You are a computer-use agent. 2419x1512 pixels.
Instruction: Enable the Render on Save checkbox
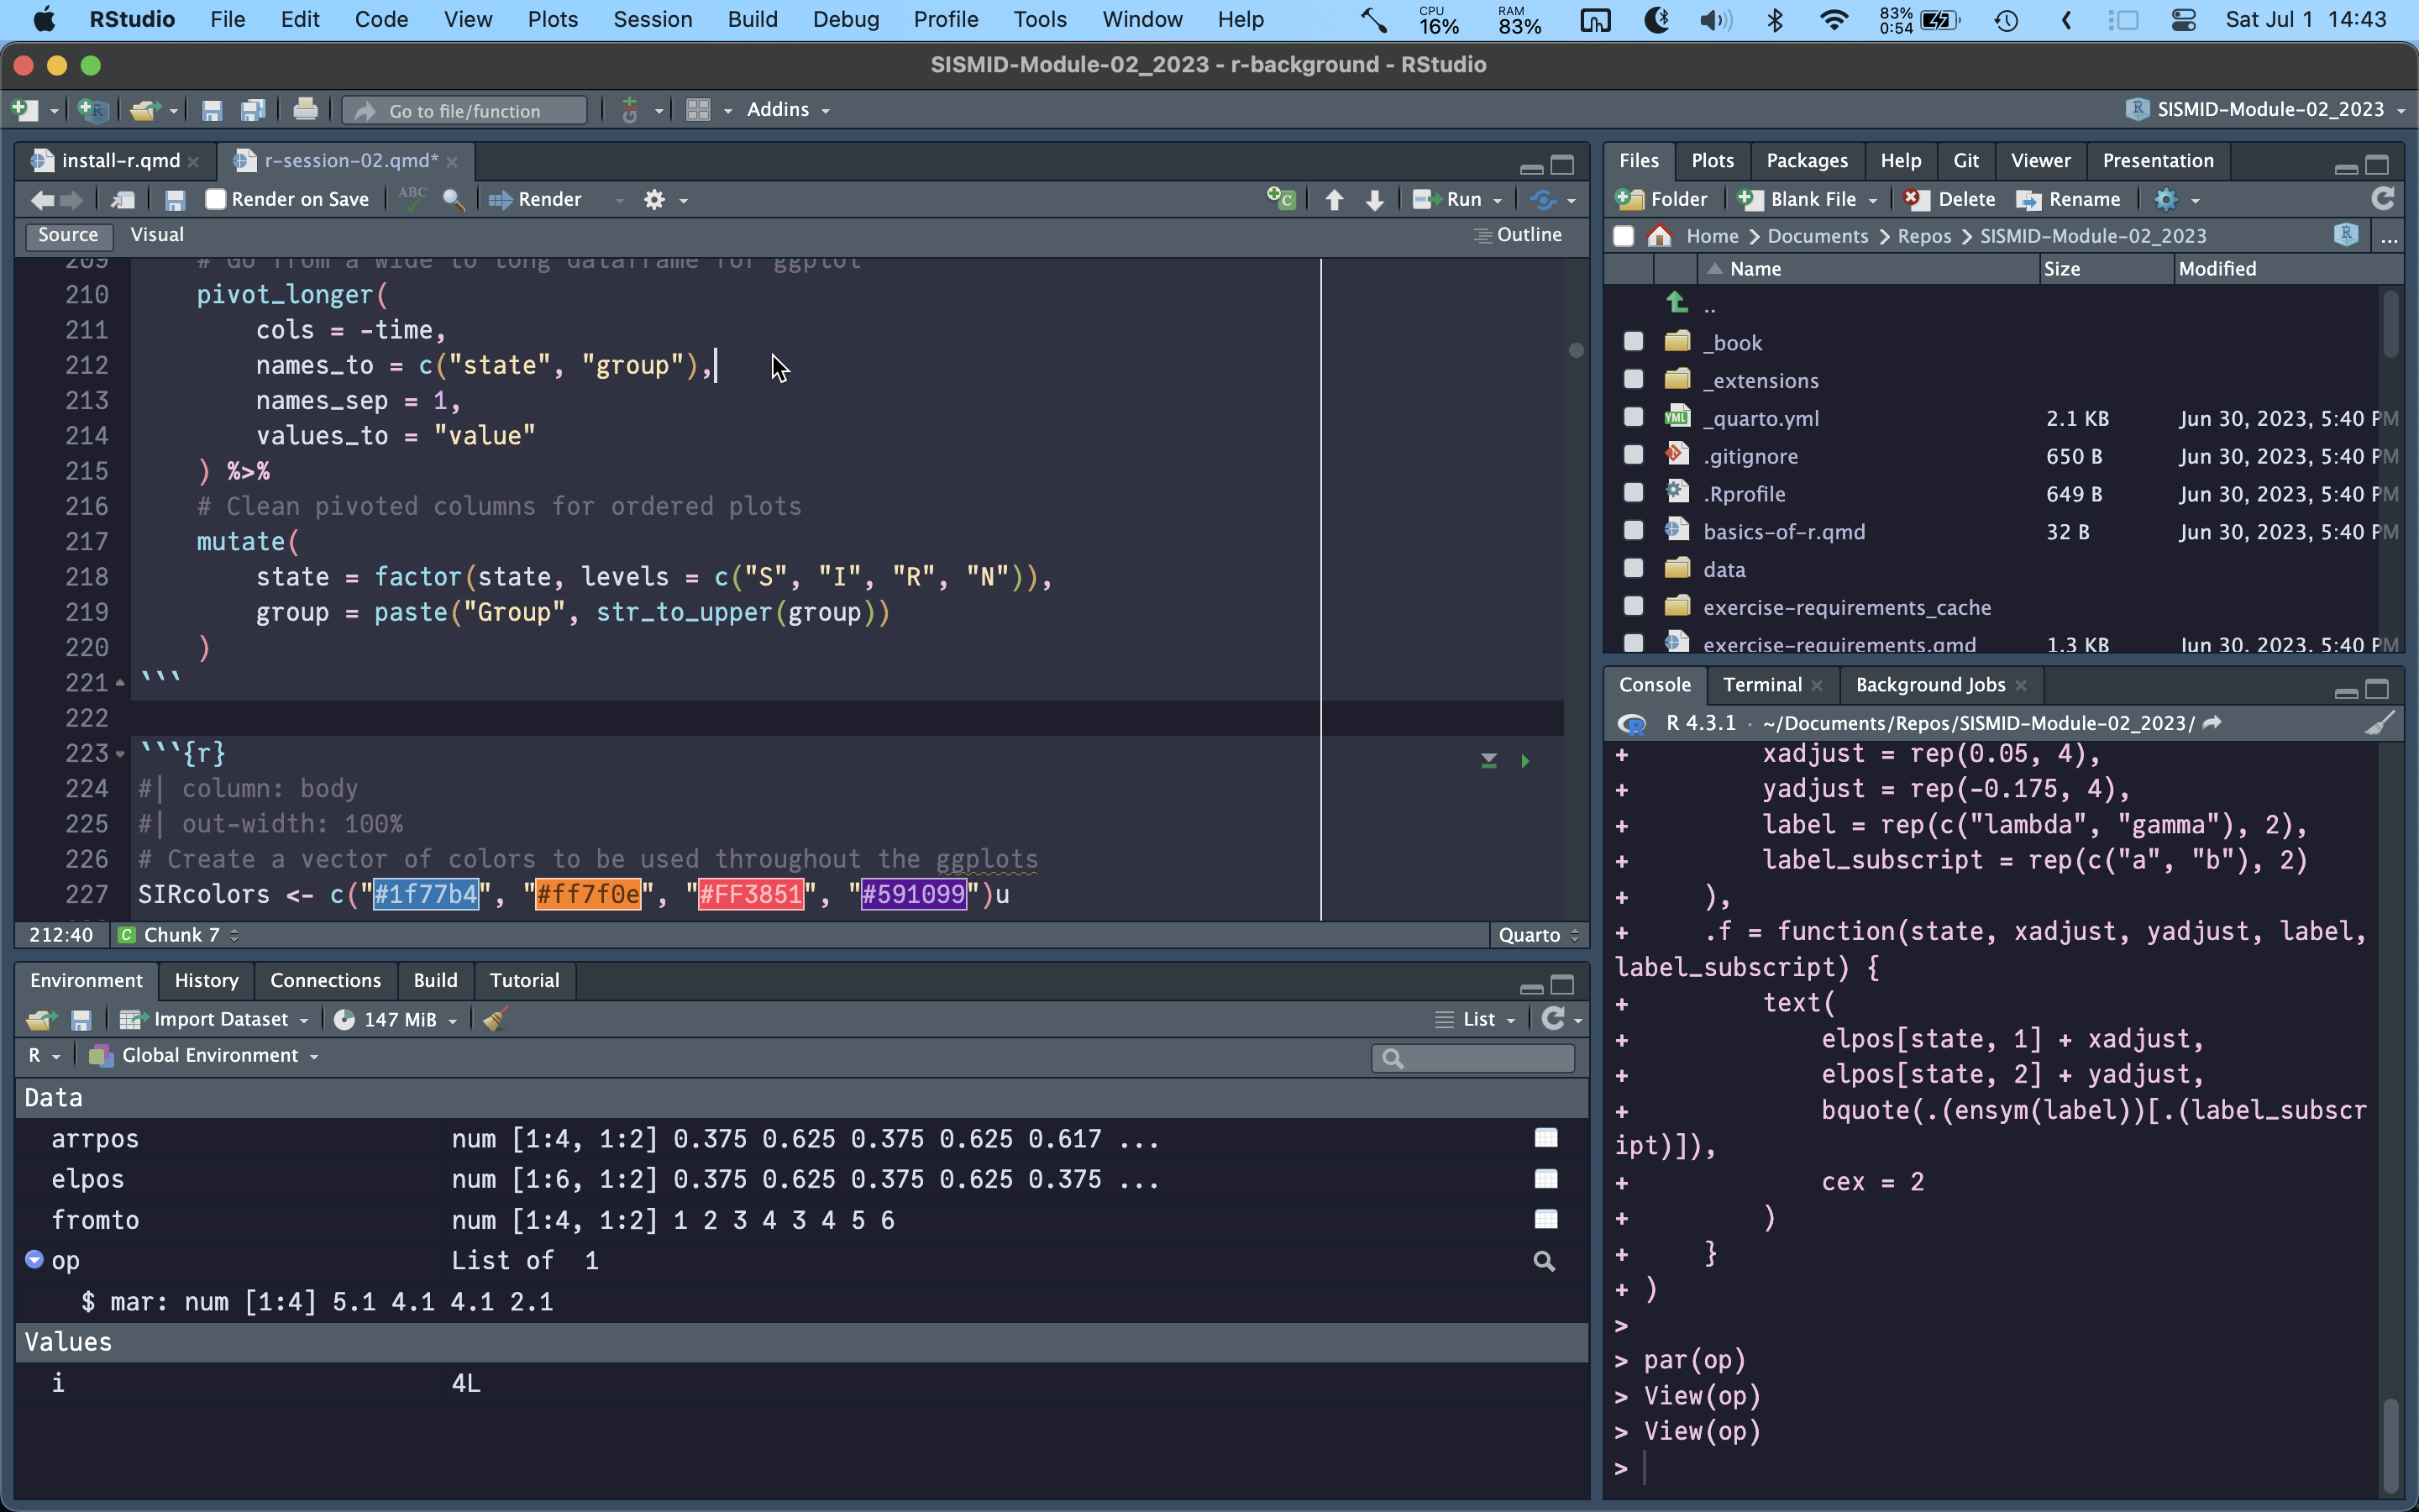coord(216,199)
